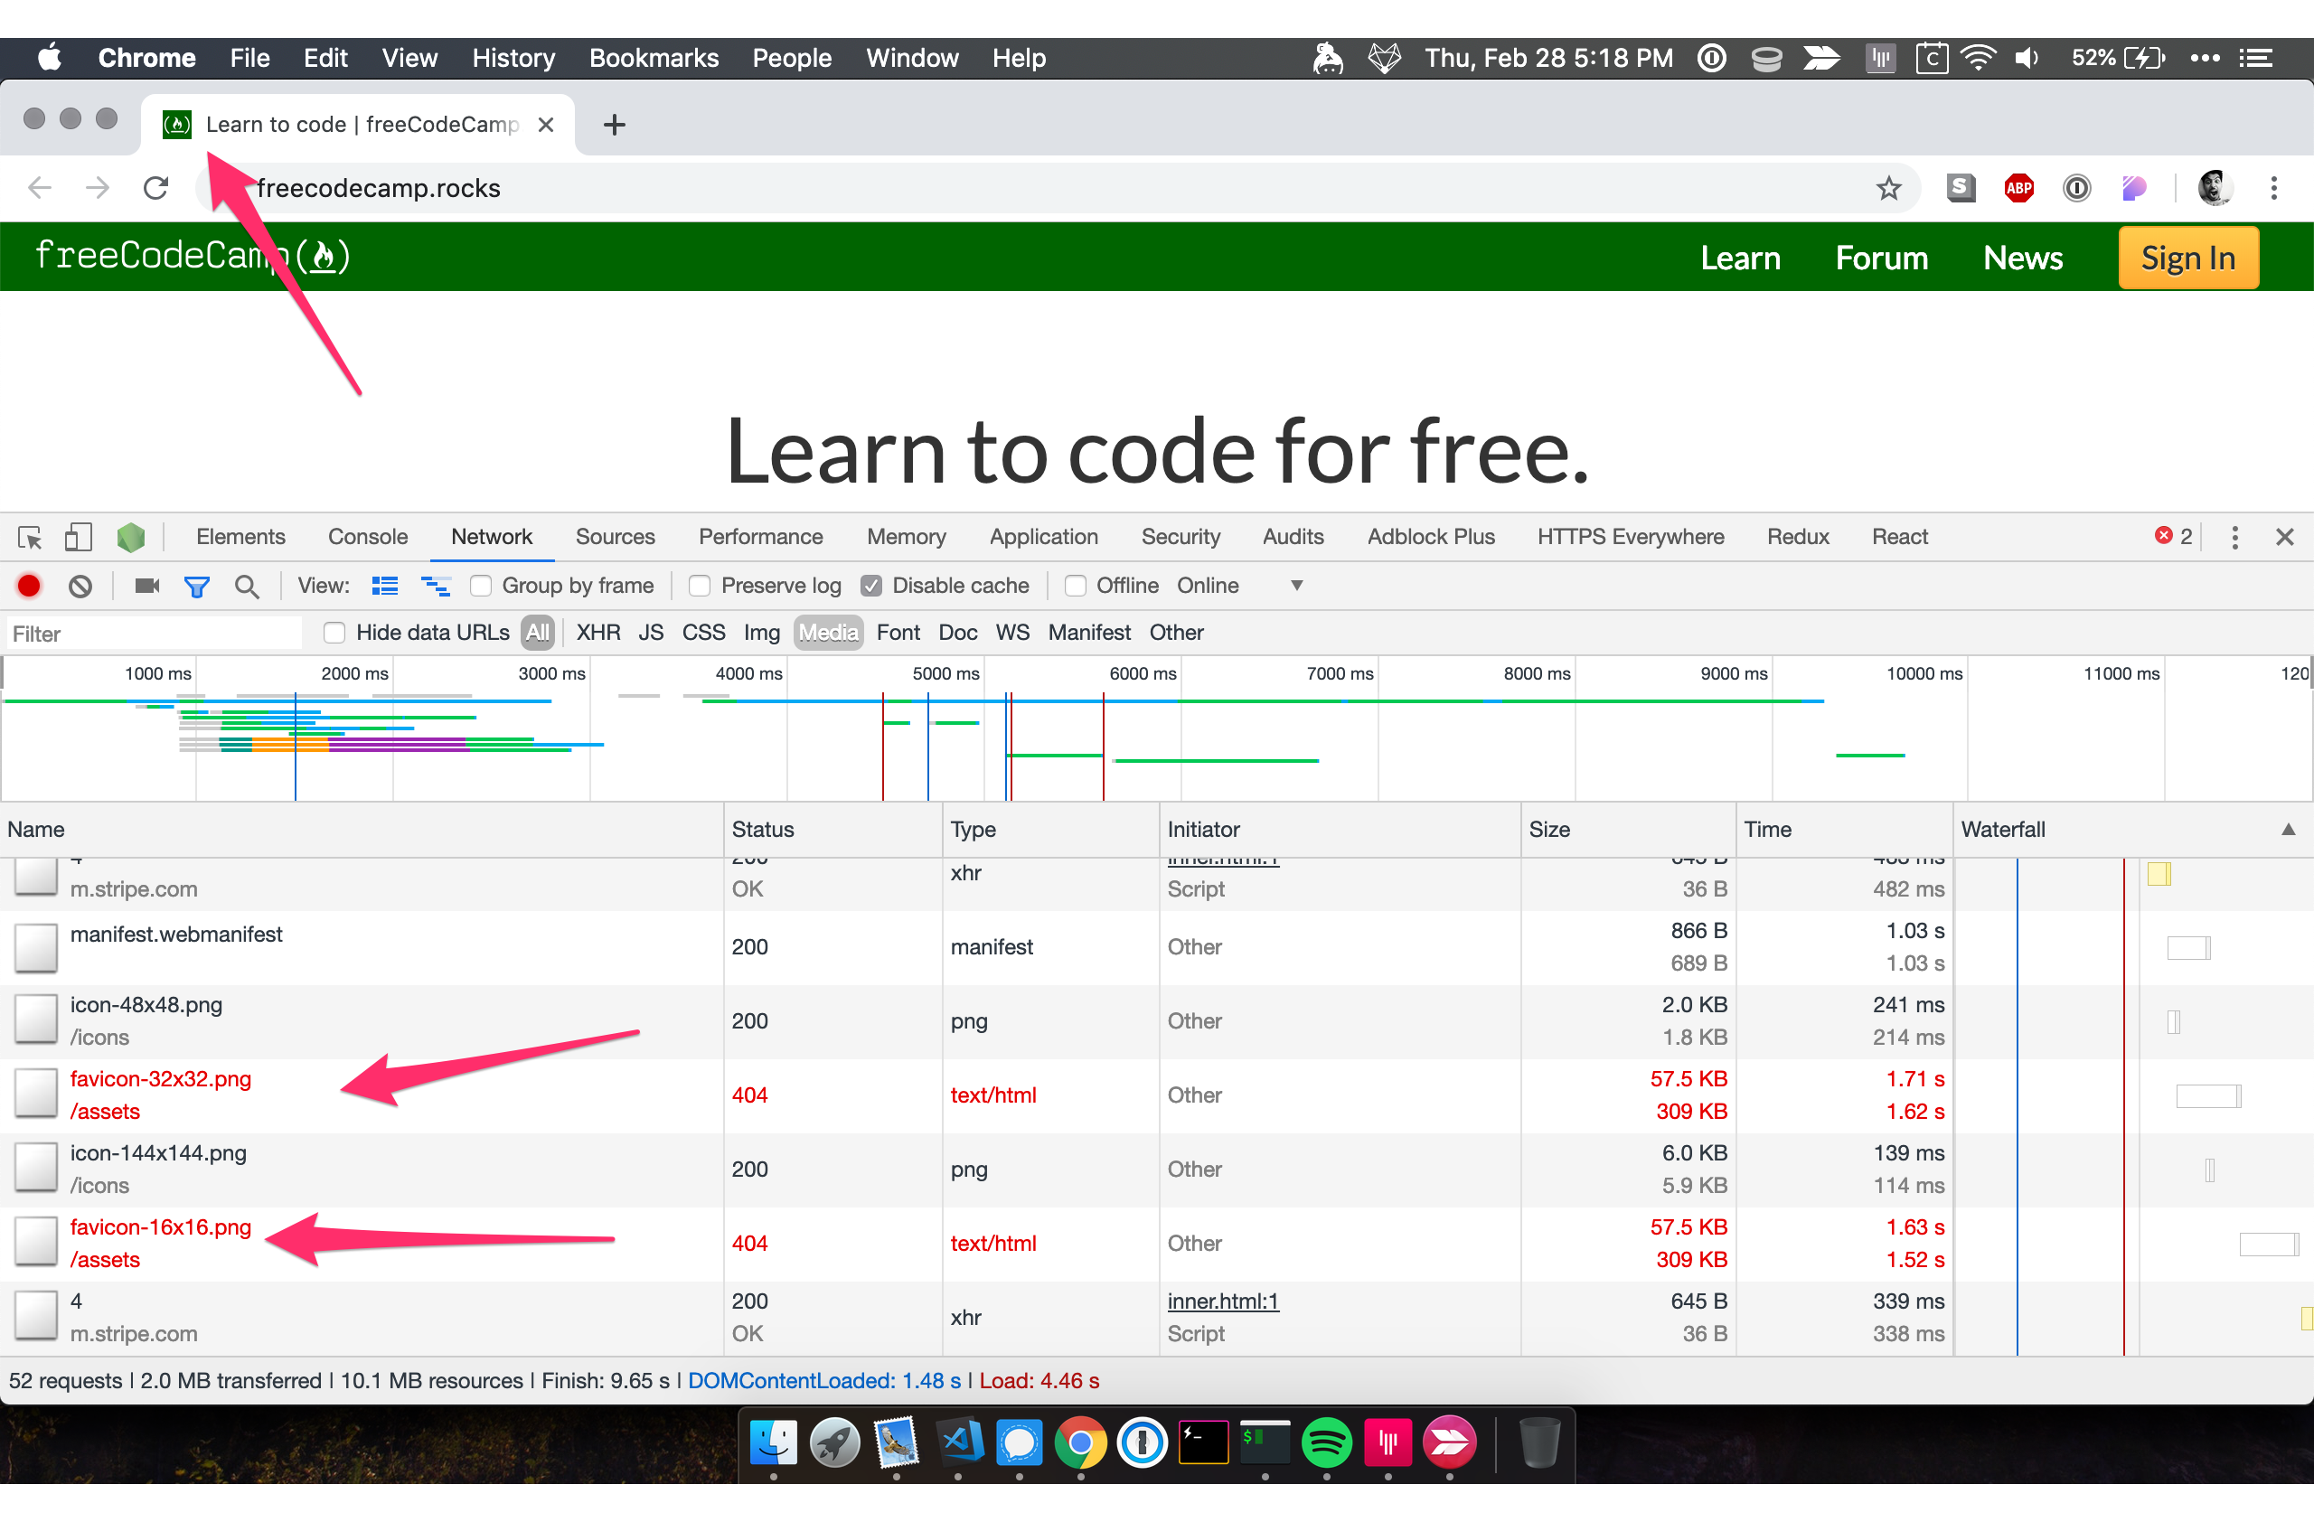
Task: Switch to the Console tab
Action: [368, 537]
